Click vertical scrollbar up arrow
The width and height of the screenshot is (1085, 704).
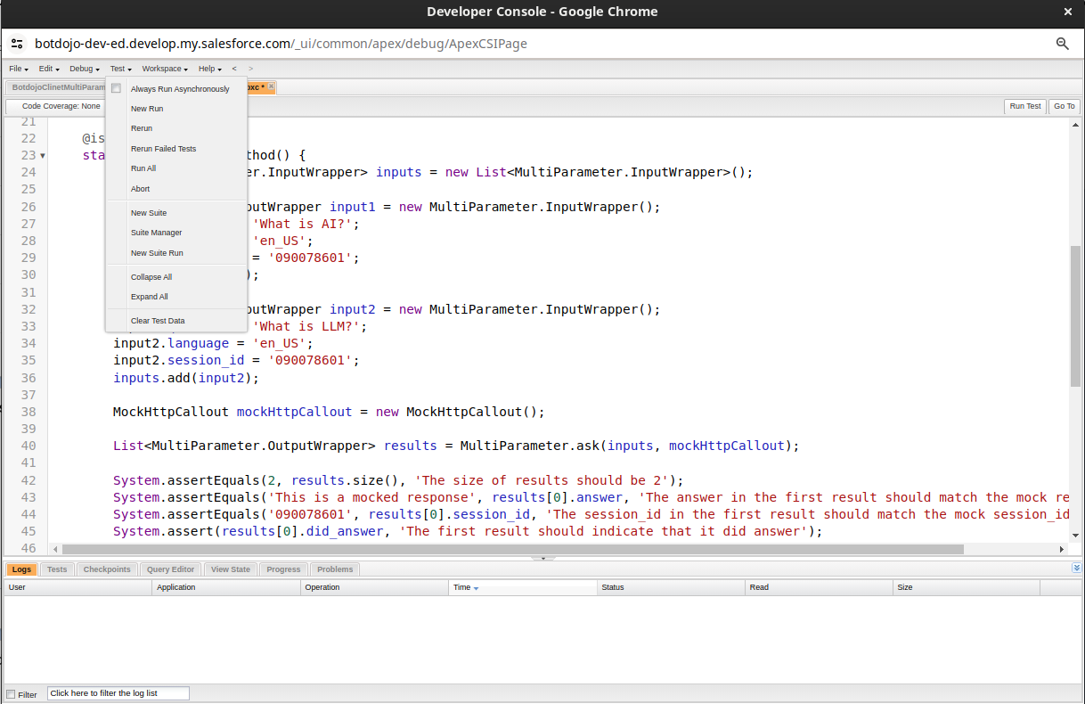coord(1075,123)
